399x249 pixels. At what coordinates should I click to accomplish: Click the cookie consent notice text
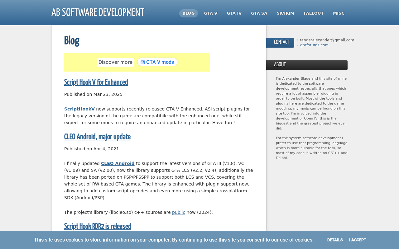[x=174, y=240]
